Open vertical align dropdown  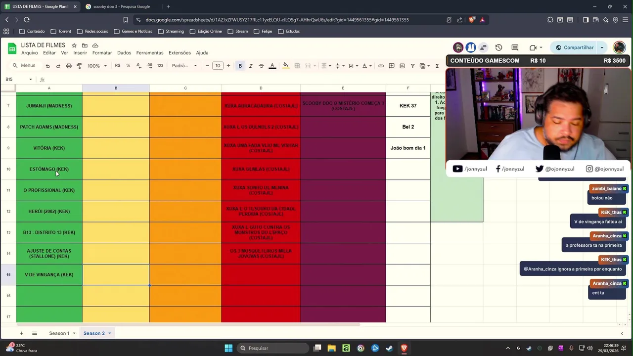point(340,66)
